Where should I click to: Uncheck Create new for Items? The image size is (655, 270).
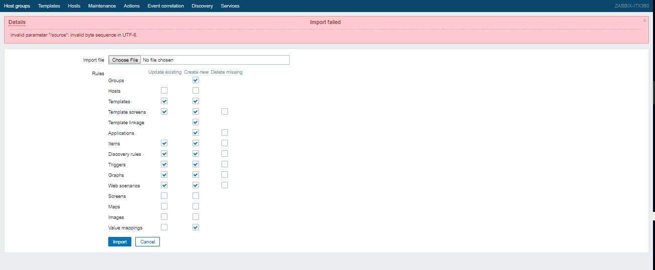[195, 143]
